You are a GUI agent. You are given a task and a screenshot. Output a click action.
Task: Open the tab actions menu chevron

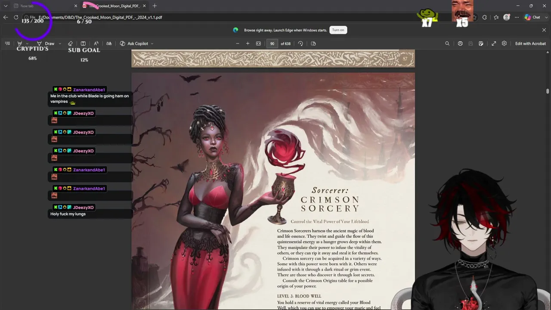point(6,6)
